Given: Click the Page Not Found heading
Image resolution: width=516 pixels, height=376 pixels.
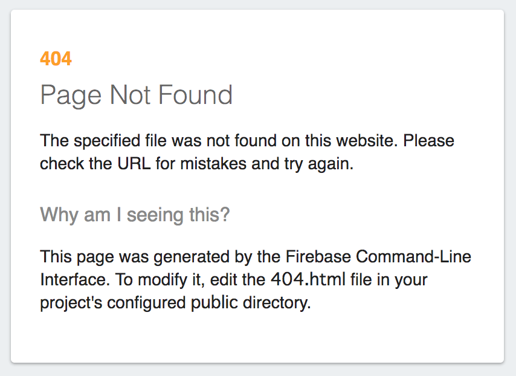Looking at the screenshot, I should point(136,96).
